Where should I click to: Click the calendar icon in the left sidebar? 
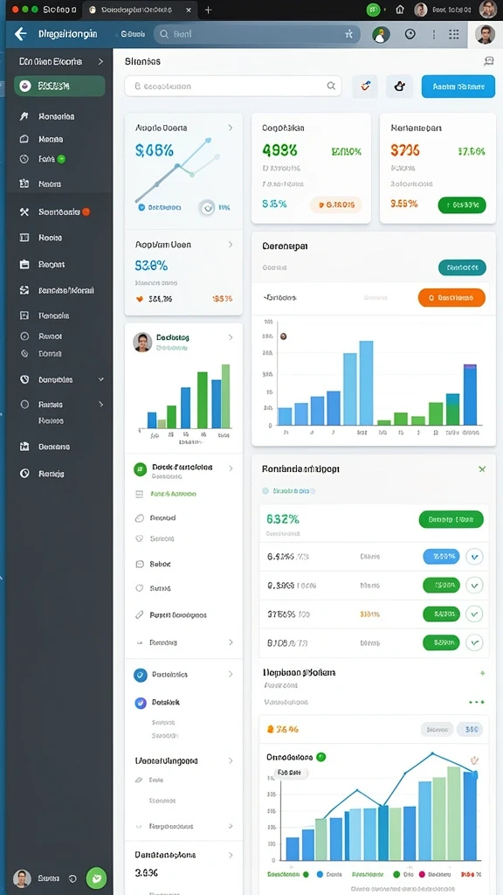pyautogui.click(x=24, y=264)
